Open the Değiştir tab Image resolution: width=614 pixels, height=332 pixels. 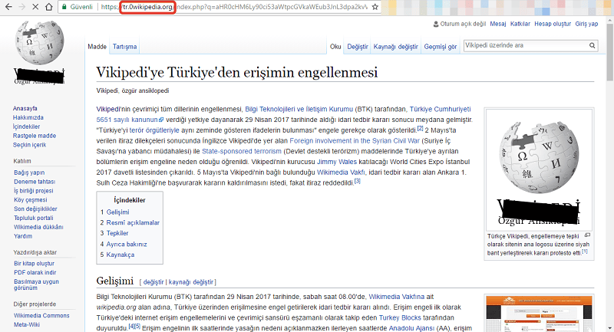click(358, 47)
